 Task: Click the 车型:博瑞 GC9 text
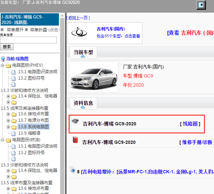(138, 76)
